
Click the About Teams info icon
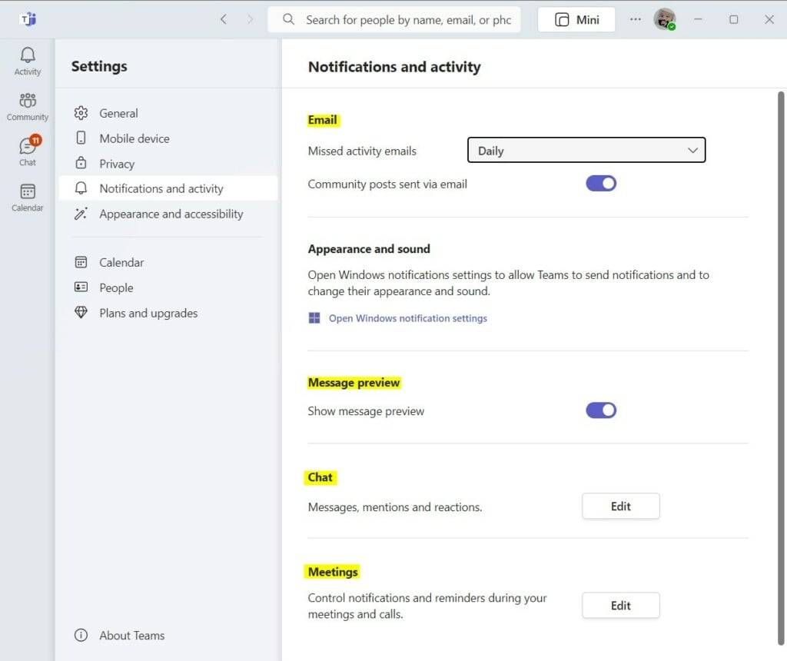81,636
